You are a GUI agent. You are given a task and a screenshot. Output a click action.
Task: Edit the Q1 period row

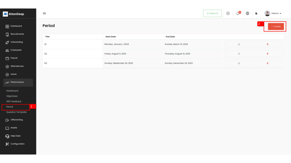tap(239, 44)
